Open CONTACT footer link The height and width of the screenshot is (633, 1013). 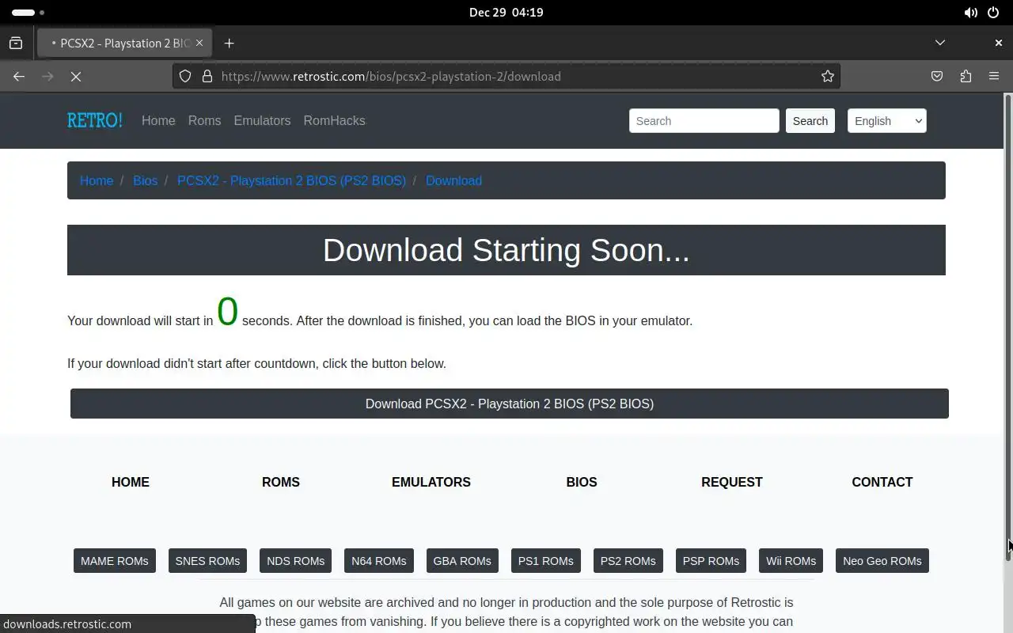pyautogui.click(x=882, y=482)
